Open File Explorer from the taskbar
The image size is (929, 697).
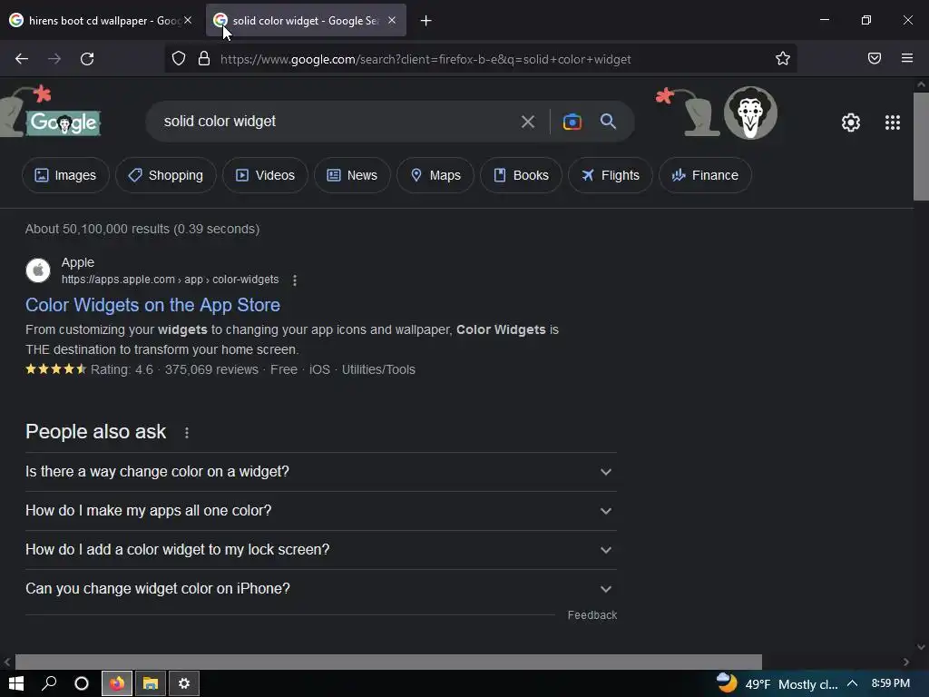point(151,683)
